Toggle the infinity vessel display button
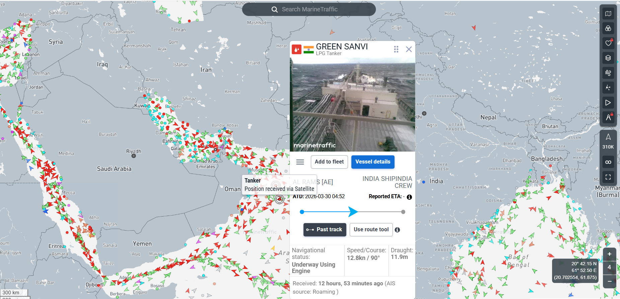The image size is (620, 299). [x=608, y=162]
